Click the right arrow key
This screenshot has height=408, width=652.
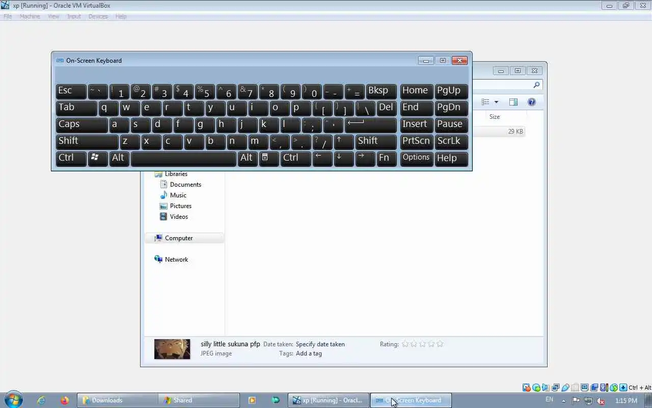point(365,159)
